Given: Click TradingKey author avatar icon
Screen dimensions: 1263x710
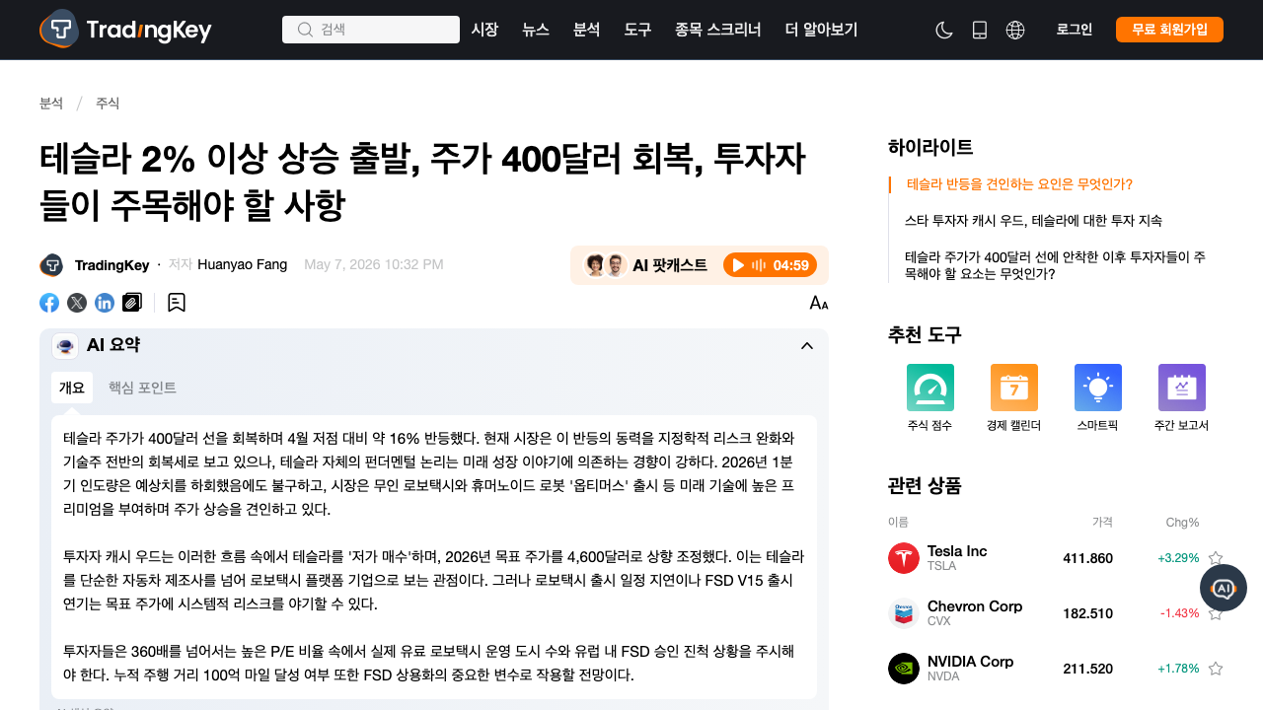Looking at the screenshot, I should click(51, 265).
